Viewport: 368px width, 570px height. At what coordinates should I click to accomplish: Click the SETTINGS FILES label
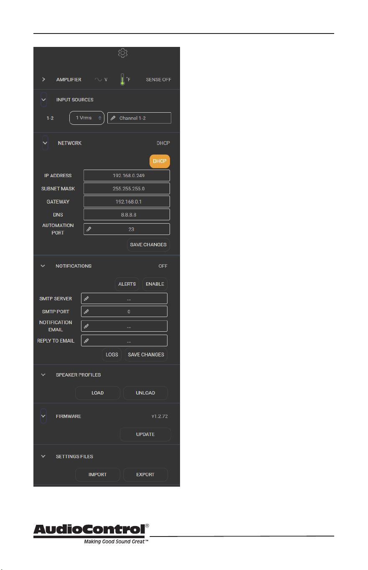coord(74,457)
